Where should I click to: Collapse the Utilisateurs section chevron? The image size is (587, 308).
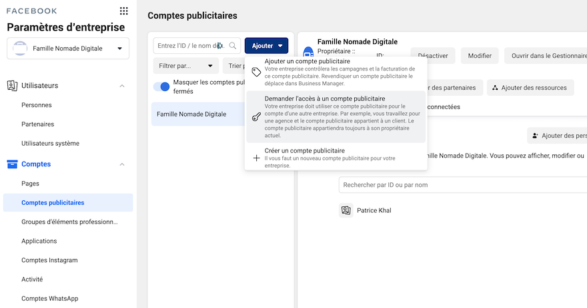(121, 86)
